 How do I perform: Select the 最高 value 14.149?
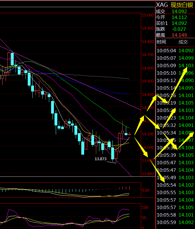click(x=179, y=35)
